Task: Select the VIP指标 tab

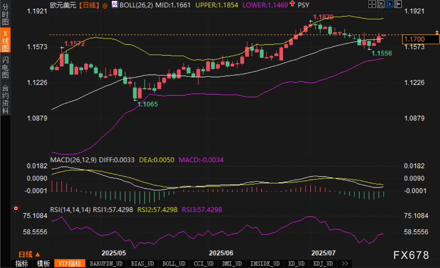Action: click(x=70, y=264)
